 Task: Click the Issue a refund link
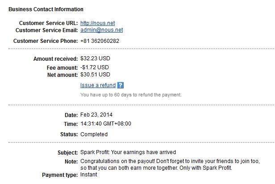(x=98, y=85)
